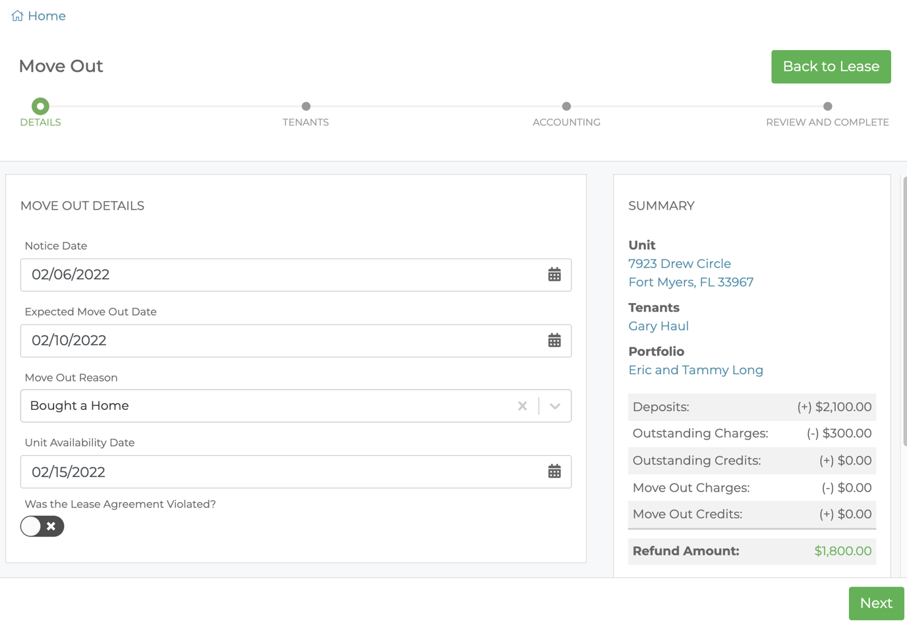This screenshot has height=622, width=907.
Task: Open tenant Gary Haul's profile link
Action: (x=658, y=326)
